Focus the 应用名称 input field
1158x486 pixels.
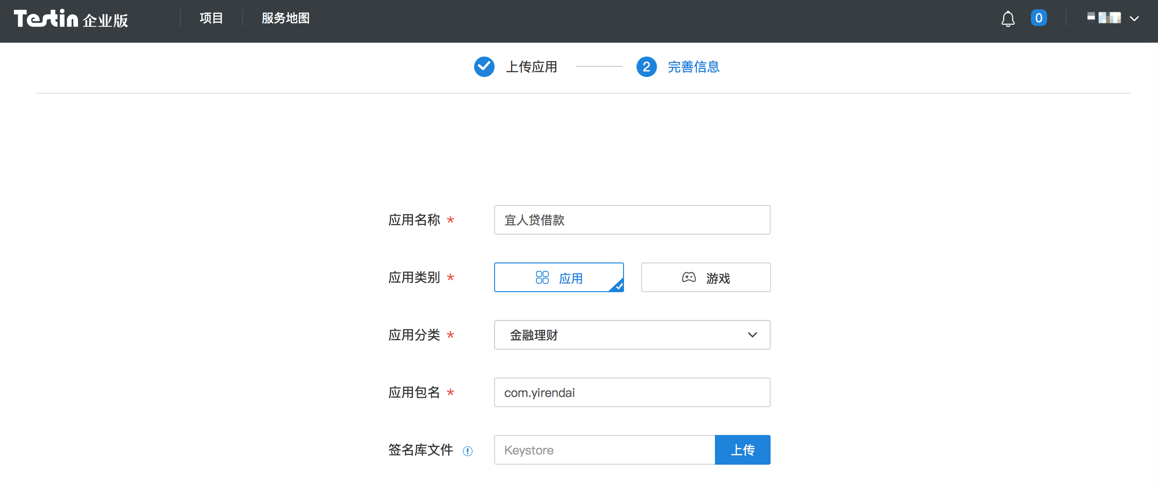point(632,220)
